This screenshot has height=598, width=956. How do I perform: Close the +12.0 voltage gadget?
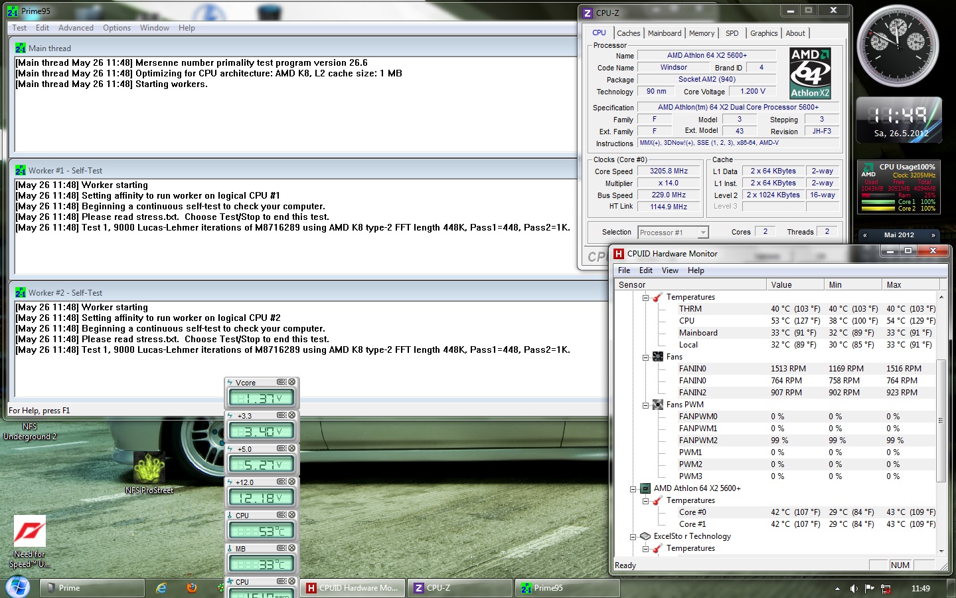[291, 482]
